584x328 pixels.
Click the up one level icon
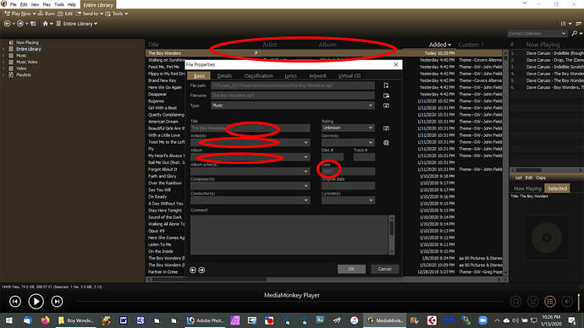(x=33, y=24)
